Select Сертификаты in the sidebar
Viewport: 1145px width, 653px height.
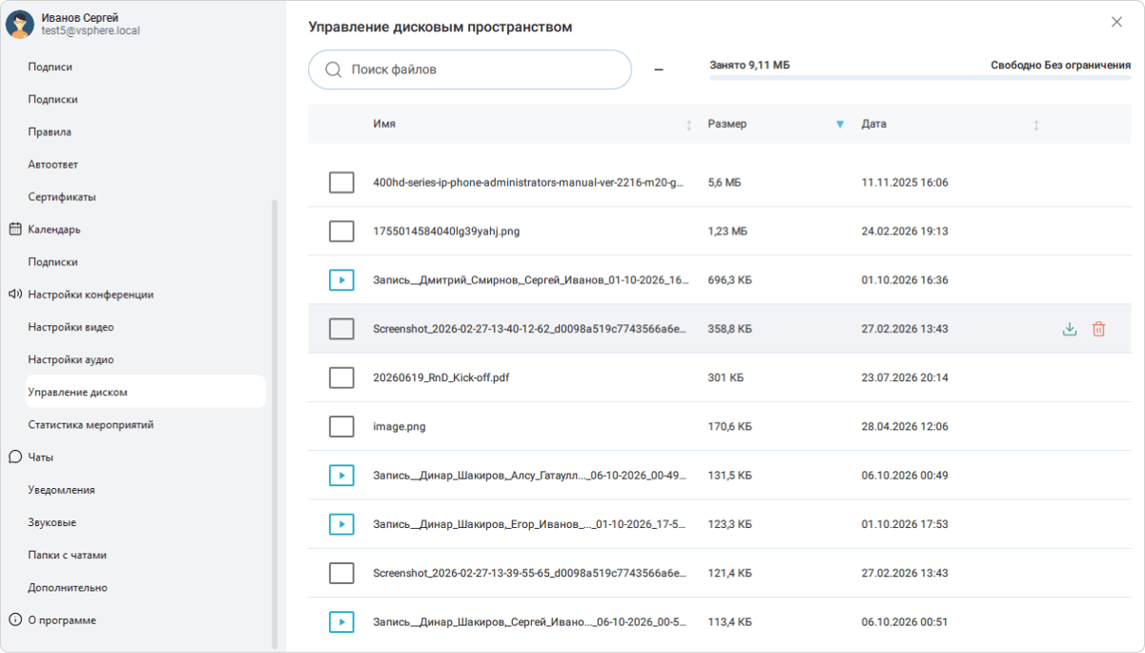[62, 196]
